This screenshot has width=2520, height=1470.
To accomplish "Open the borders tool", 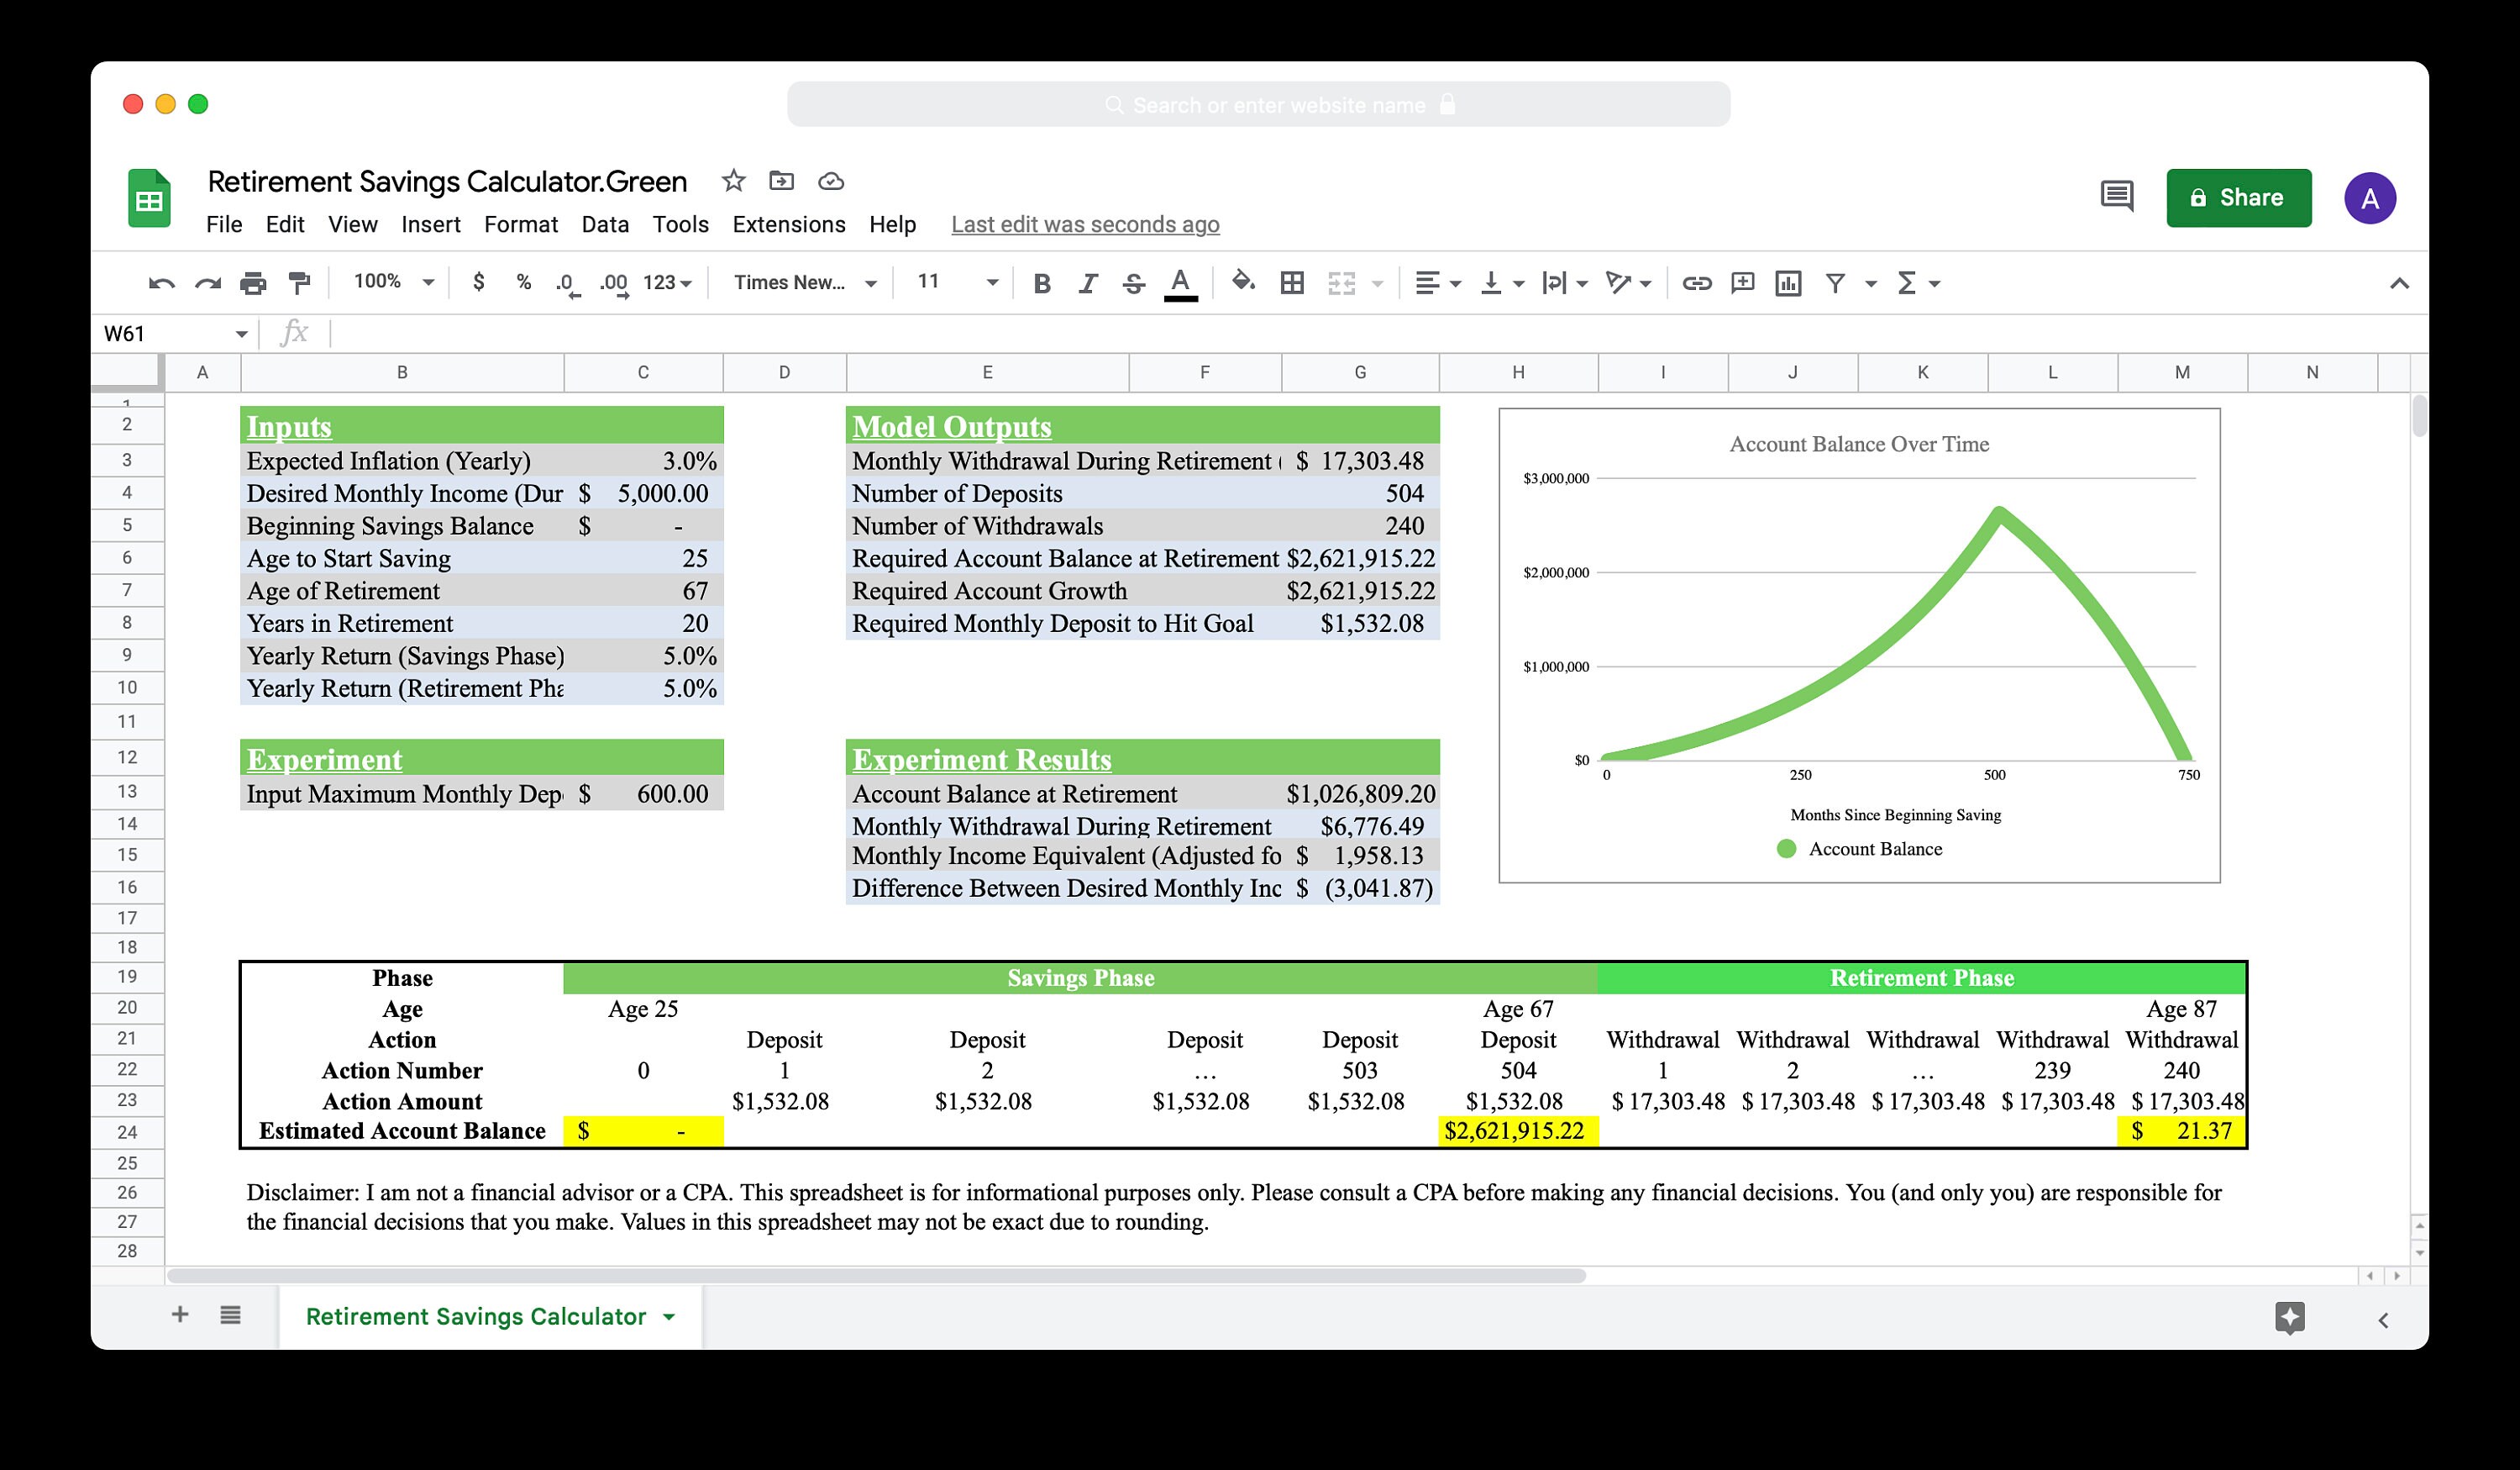I will click(x=1292, y=283).
